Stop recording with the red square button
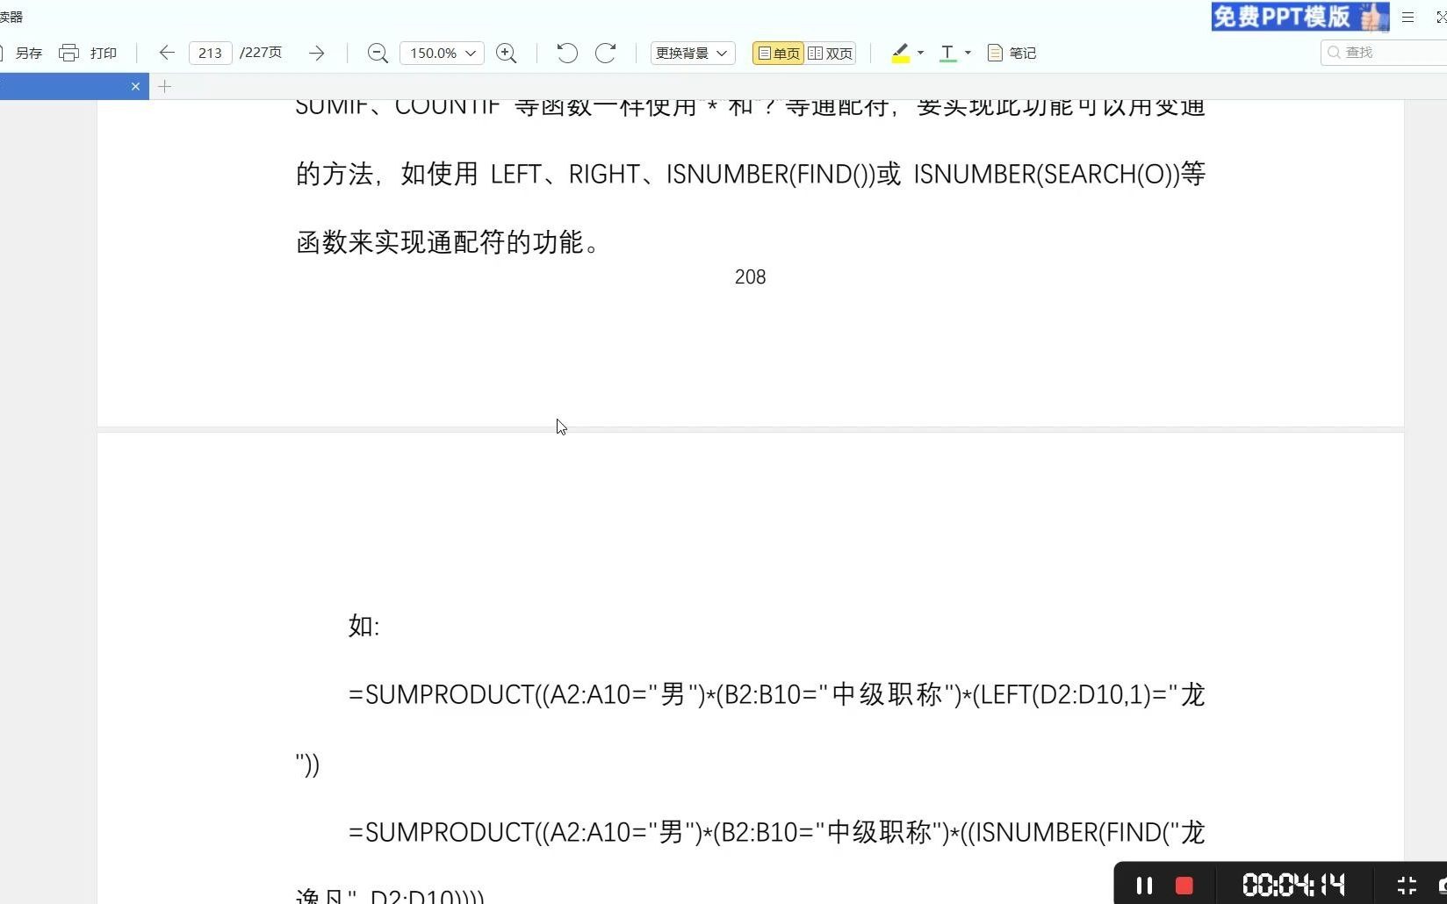 tap(1184, 885)
